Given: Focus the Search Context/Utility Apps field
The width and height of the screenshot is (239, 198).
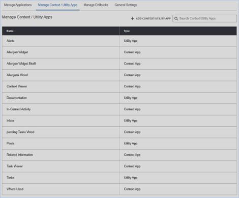Looking at the screenshot, I should pyautogui.click(x=204, y=18).
